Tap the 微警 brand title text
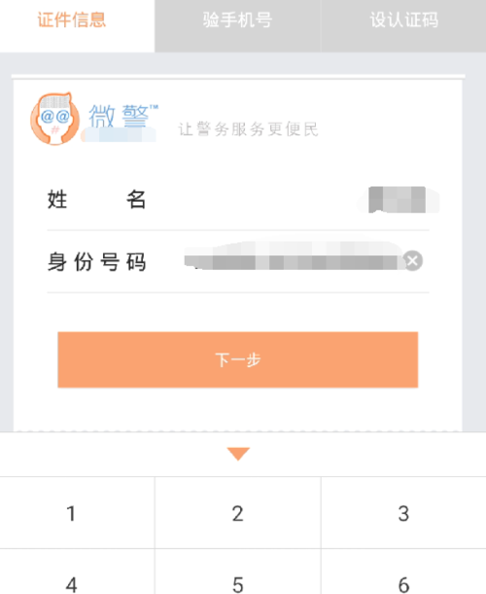Image resolution: width=486 pixels, height=594 pixels. 122,116
